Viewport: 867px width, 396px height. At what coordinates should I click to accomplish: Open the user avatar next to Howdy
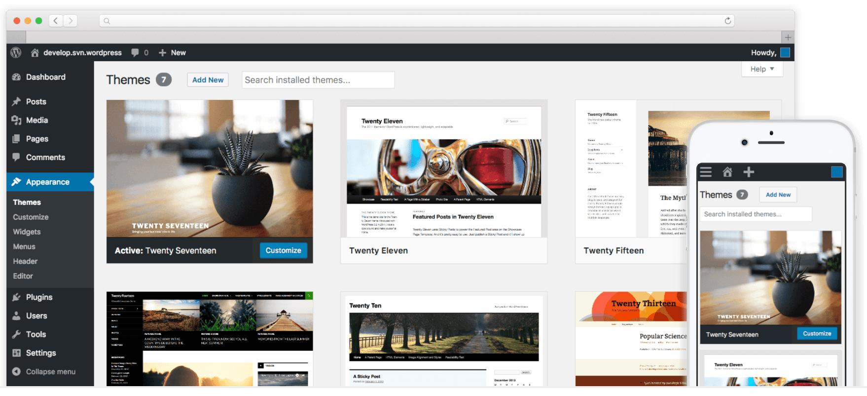[x=785, y=53]
